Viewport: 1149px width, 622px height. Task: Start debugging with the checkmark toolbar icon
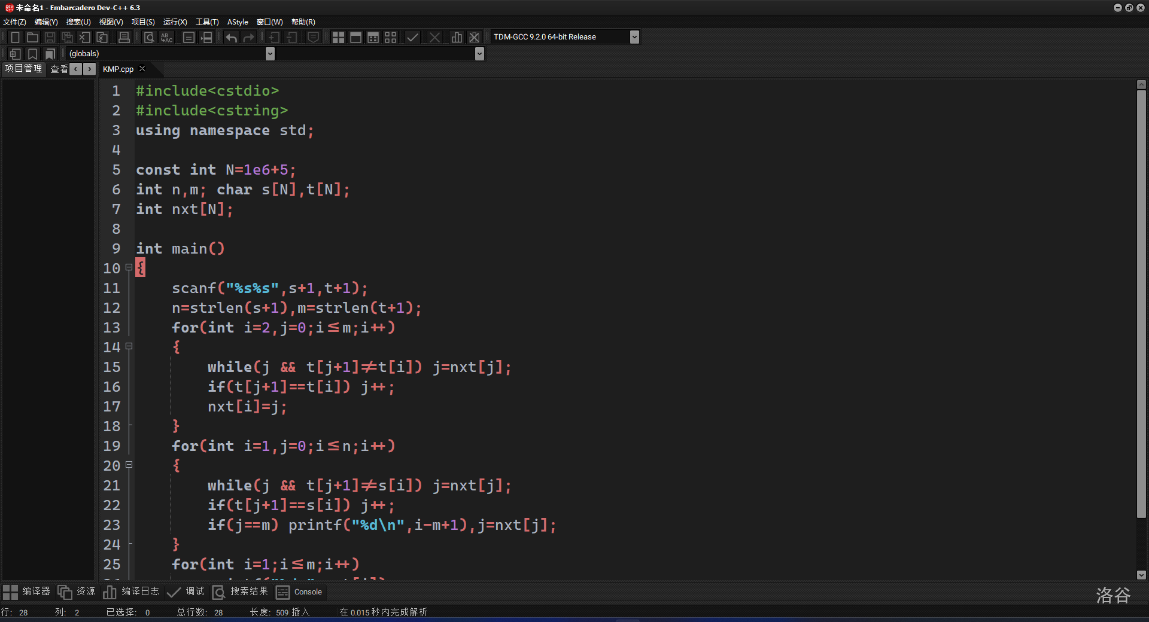tap(412, 37)
